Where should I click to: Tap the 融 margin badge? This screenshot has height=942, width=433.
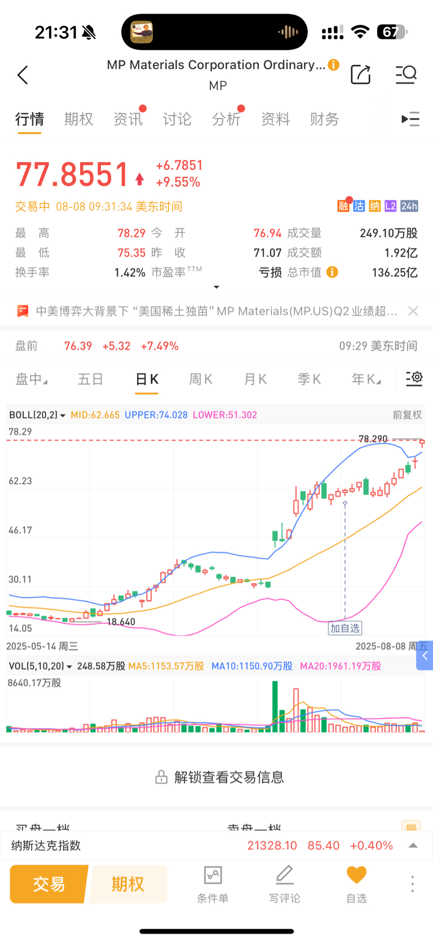pyautogui.click(x=343, y=206)
